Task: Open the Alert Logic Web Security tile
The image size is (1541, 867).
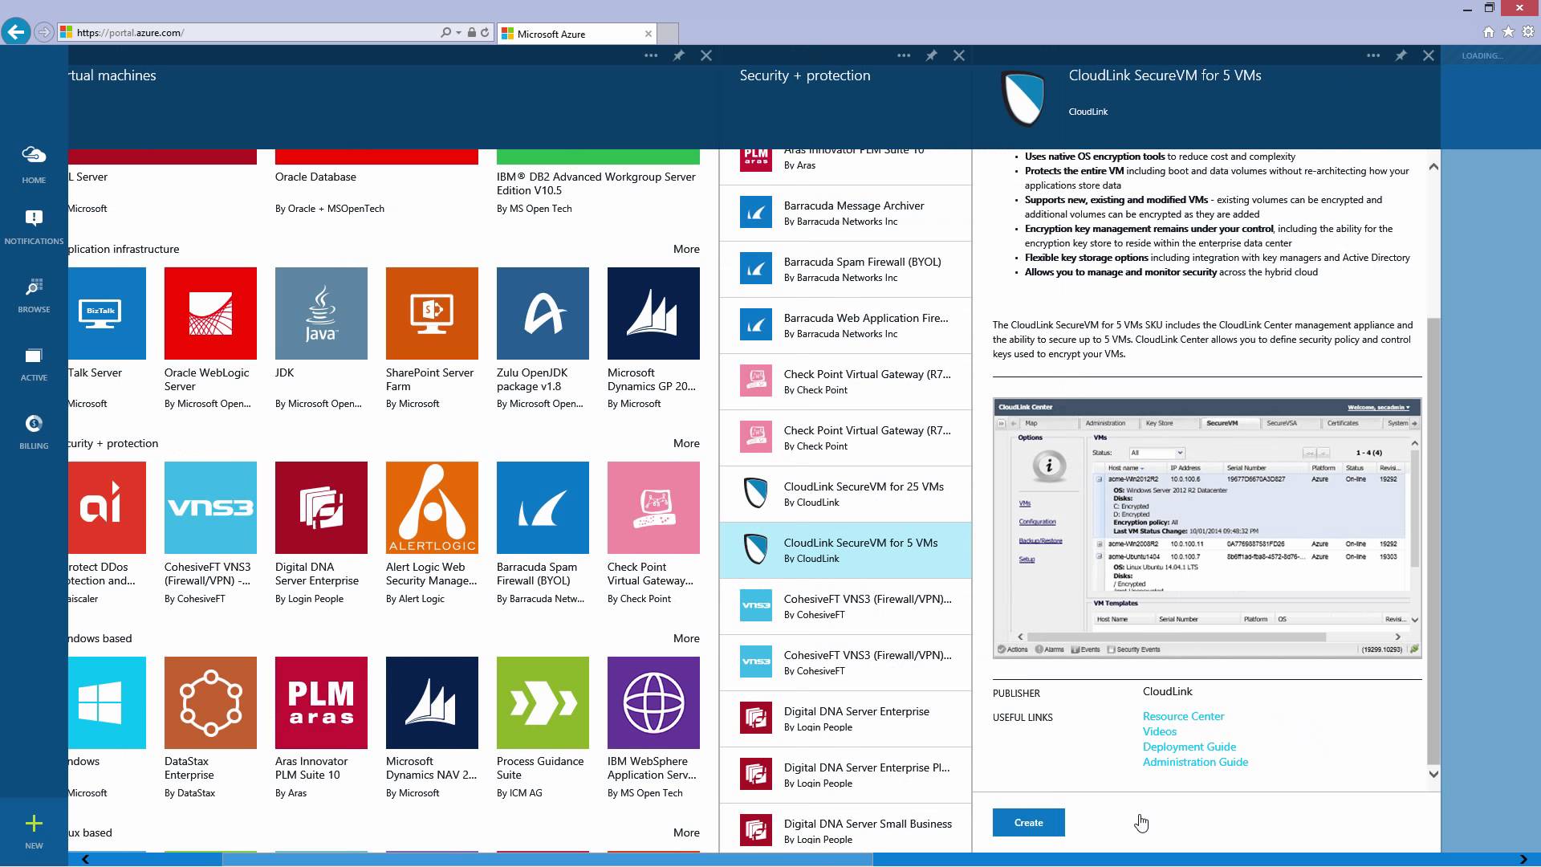Action: [432, 508]
